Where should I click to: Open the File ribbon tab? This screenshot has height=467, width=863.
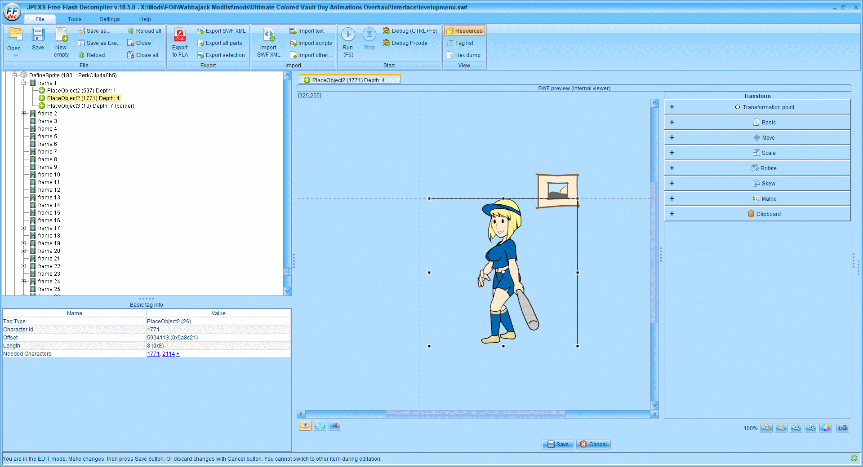tap(40, 19)
